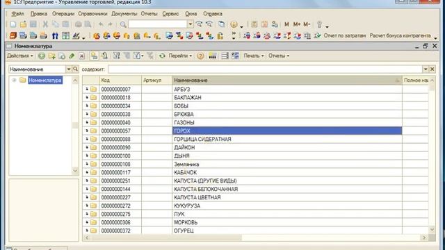Open the Правка menu
The height and width of the screenshot is (250, 445).
(x=39, y=14)
